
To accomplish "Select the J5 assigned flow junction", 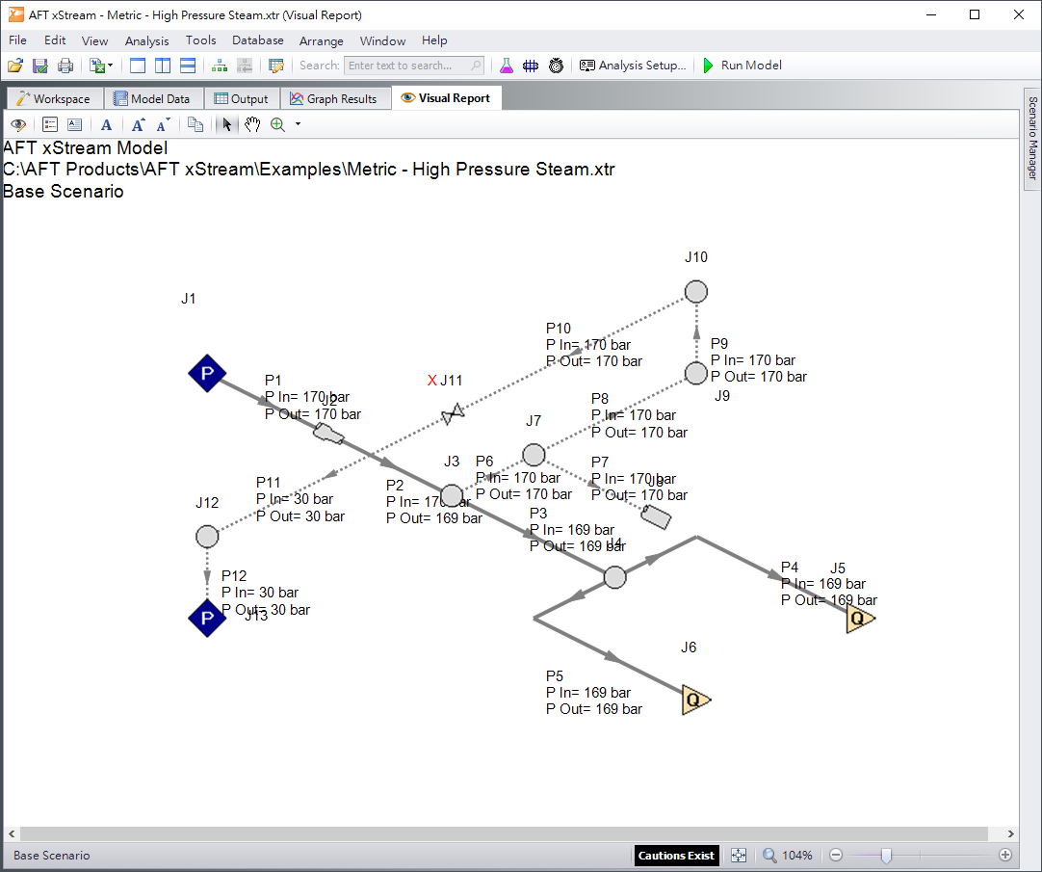I will [x=860, y=618].
